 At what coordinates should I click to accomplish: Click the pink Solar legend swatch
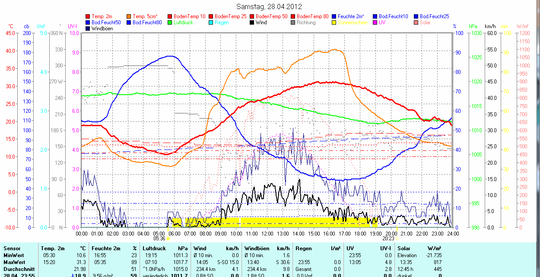416,22
